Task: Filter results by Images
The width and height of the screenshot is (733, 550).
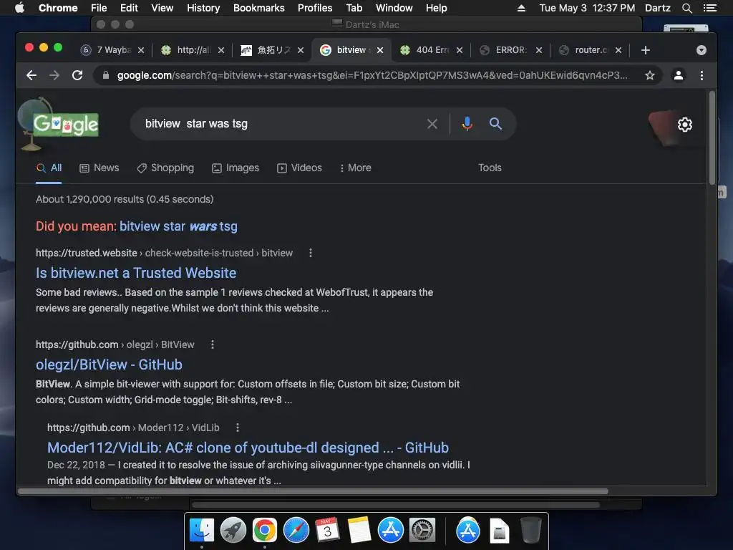Action: [235, 168]
